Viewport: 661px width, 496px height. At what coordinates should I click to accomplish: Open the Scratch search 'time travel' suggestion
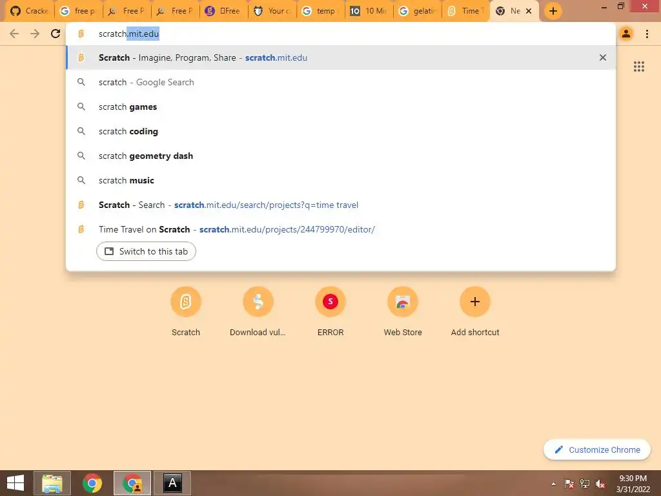tap(341, 205)
